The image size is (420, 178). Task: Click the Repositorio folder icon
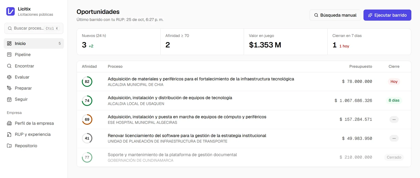click(x=9, y=146)
